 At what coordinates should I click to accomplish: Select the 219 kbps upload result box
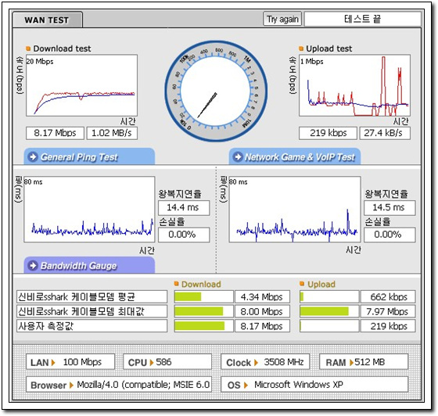tap(328, 133)
